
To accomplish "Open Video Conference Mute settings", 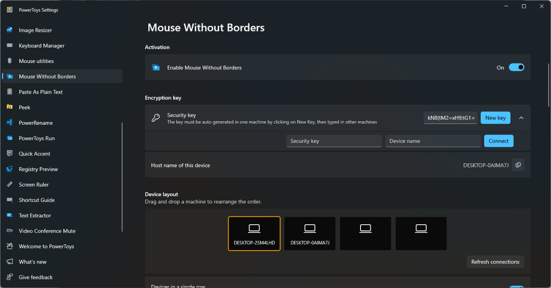I will 62,231.
